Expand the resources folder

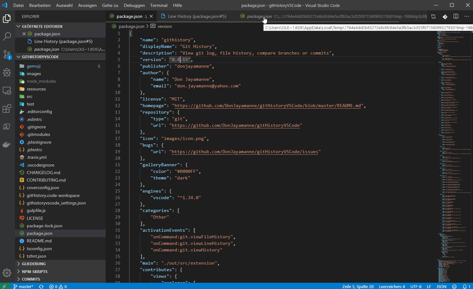[60, 89]
